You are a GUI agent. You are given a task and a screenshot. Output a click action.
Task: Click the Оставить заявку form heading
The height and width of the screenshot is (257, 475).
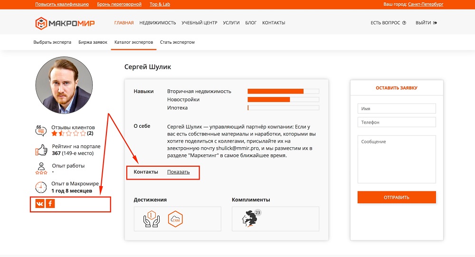[397, 88]
